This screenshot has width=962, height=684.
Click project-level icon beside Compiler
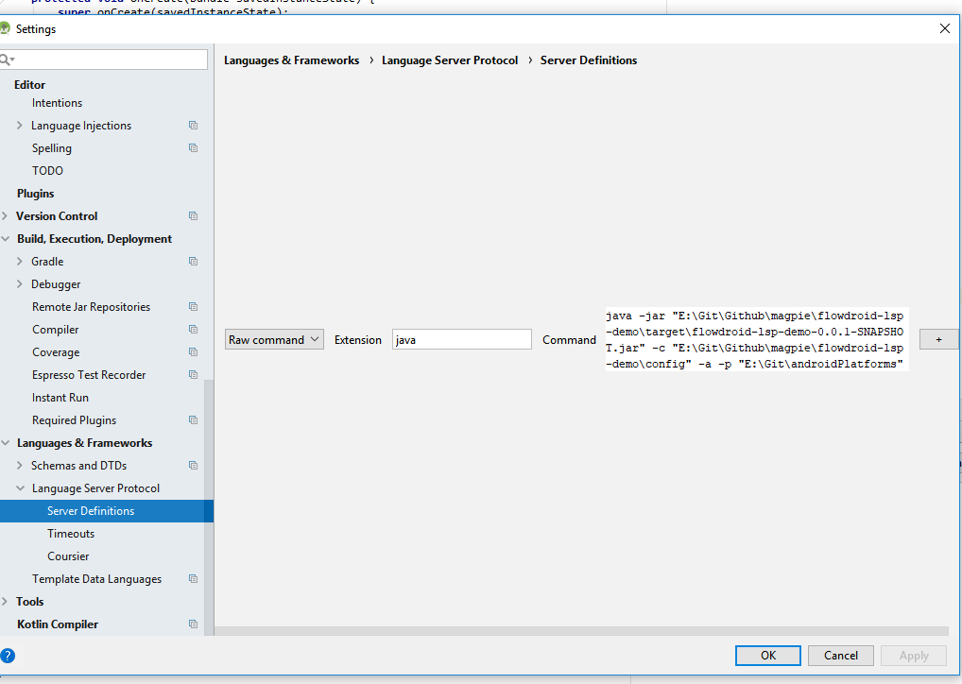(194, 330)
